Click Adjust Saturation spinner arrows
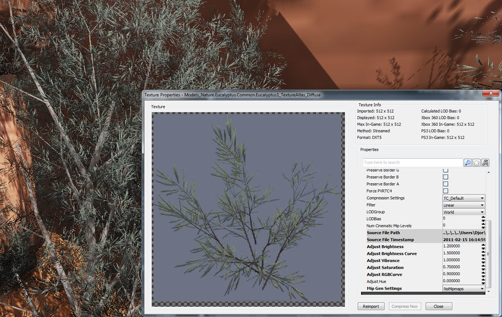Image resolution: width=502 pixels, height=317 pixels. click(483, 267)
